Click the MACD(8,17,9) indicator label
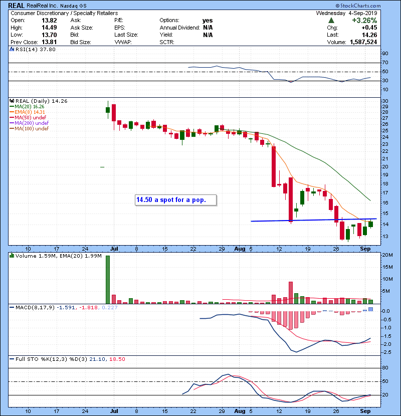The image size is (401, 416). click(x=35, y=308)
